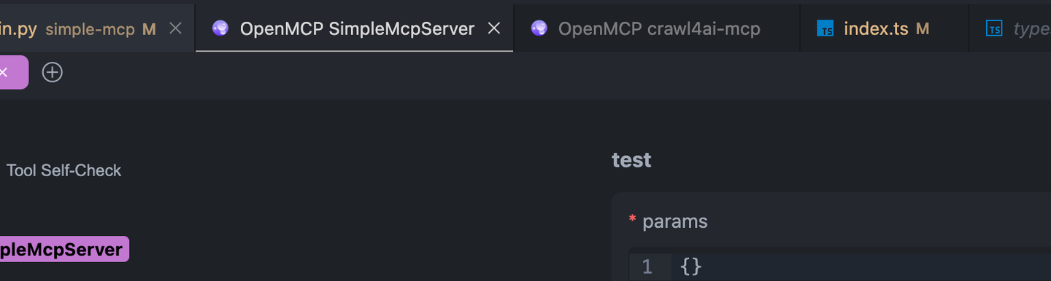
Task: Click the modified M marker on index.ts
Action: [923, 29]
